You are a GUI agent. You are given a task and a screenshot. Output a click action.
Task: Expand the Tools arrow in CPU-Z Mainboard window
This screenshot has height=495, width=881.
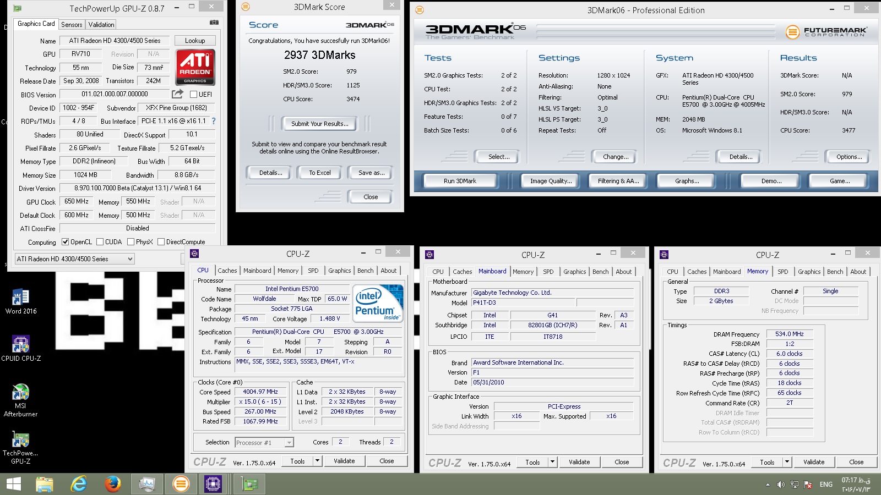point(552,462)
